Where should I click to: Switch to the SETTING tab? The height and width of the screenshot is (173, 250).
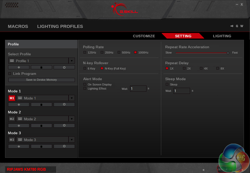pos(183,36)
